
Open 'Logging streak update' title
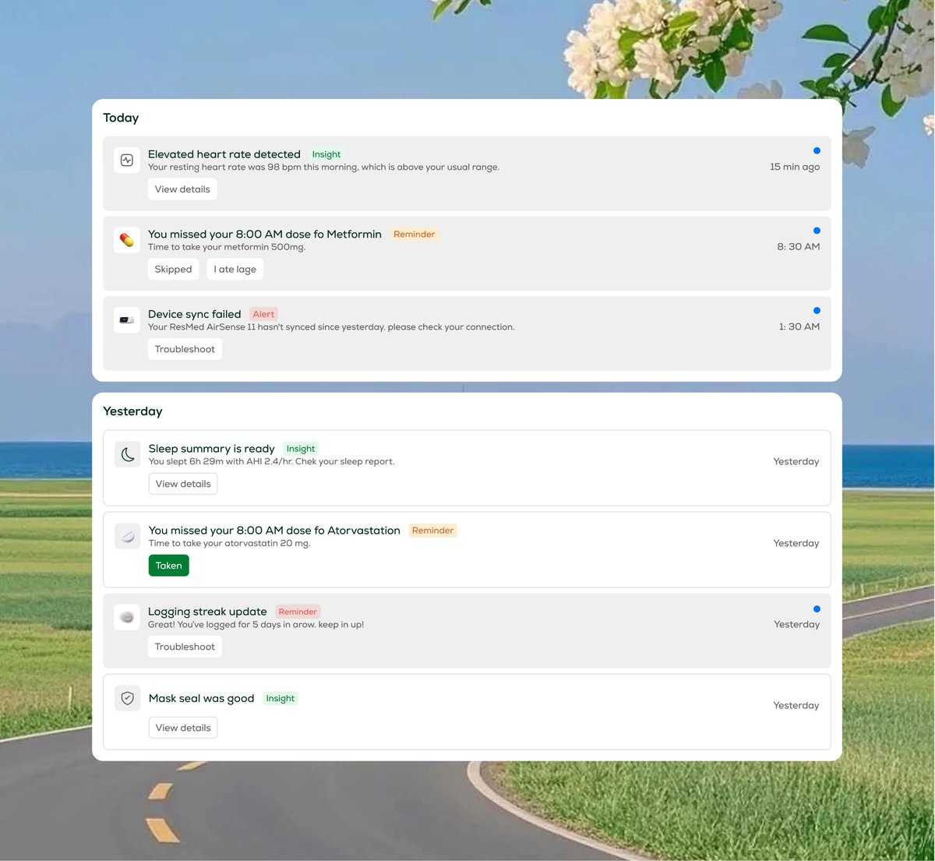point(207,612)
